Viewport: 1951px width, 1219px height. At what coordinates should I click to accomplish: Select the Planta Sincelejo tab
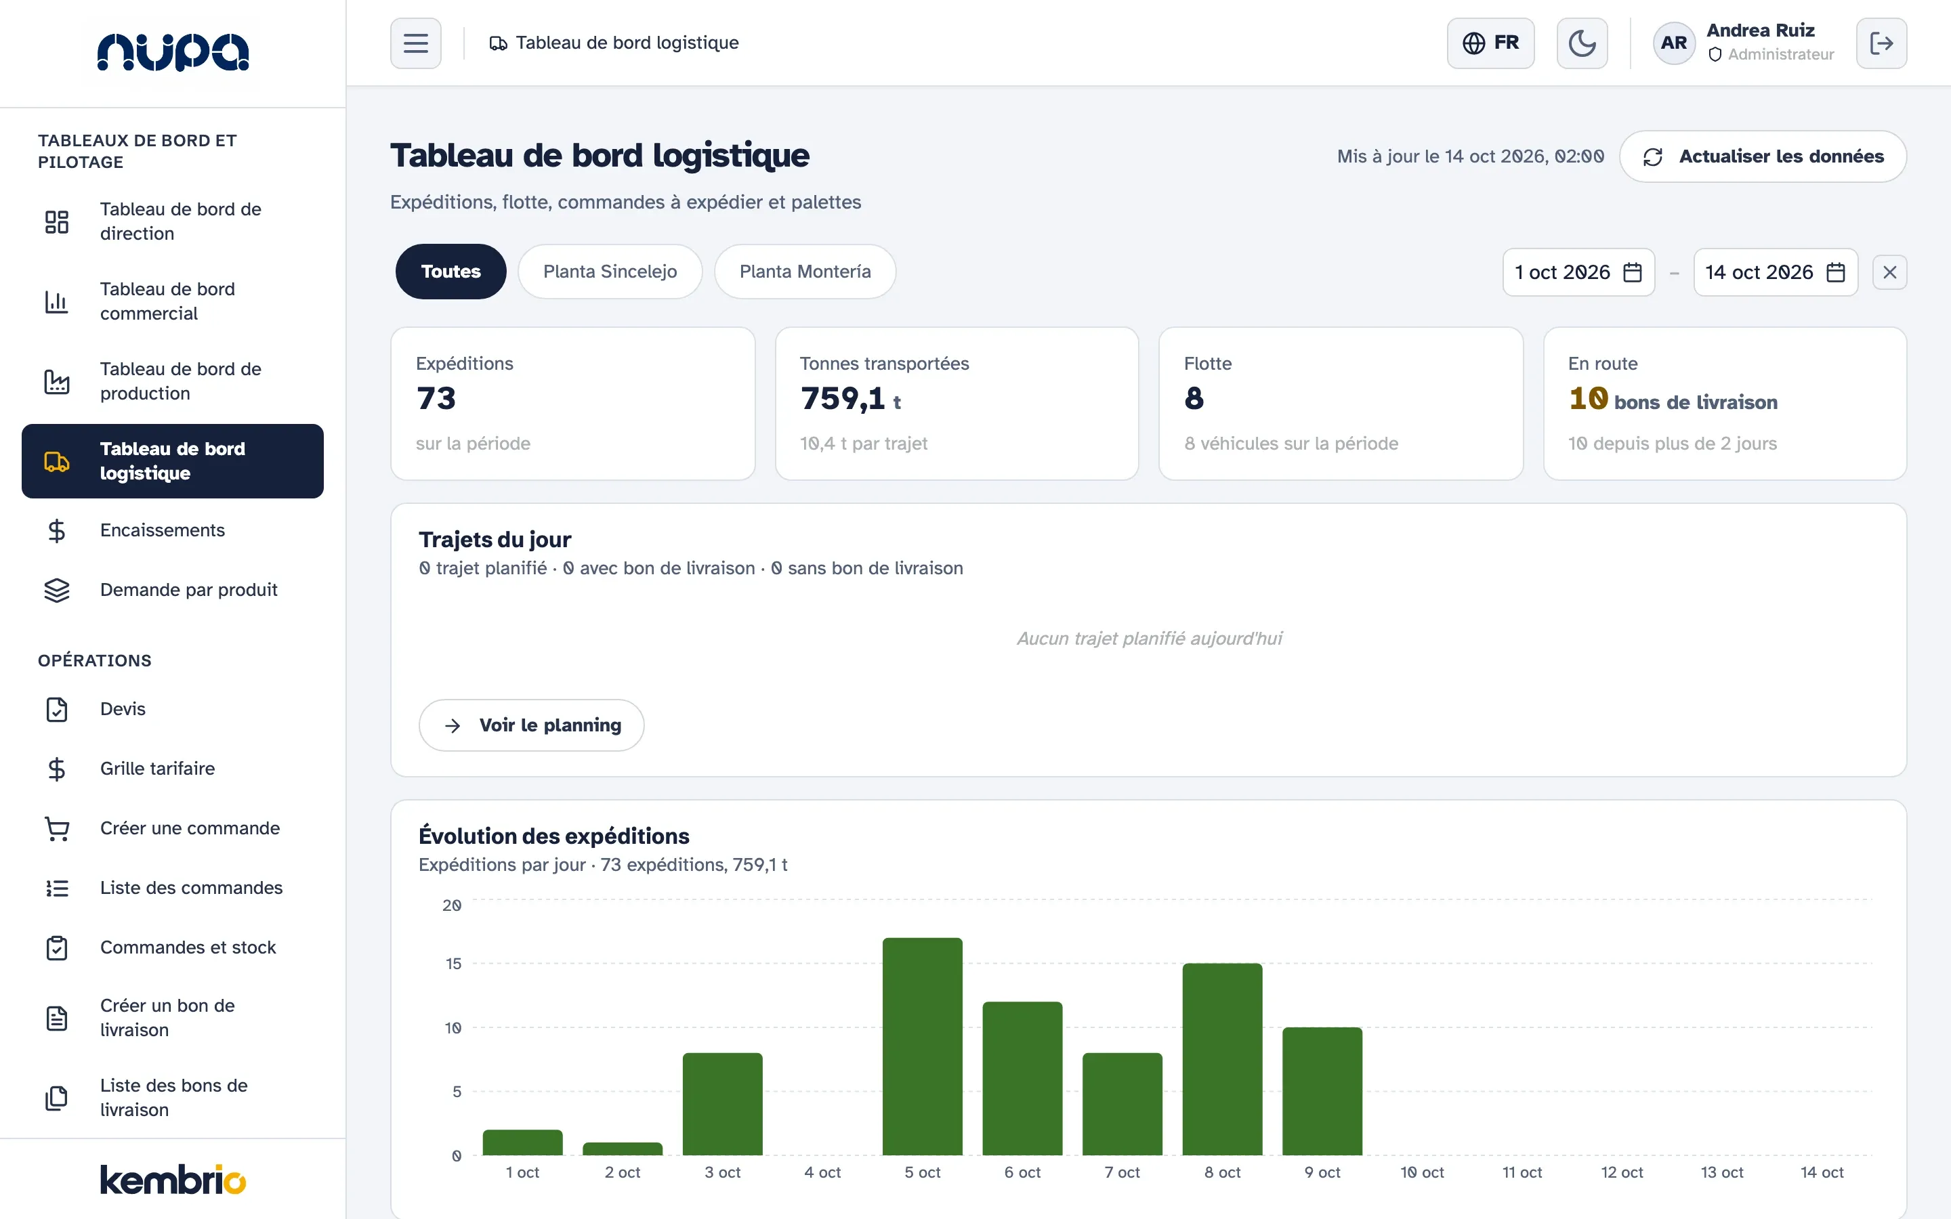click(x=610, y=272)
